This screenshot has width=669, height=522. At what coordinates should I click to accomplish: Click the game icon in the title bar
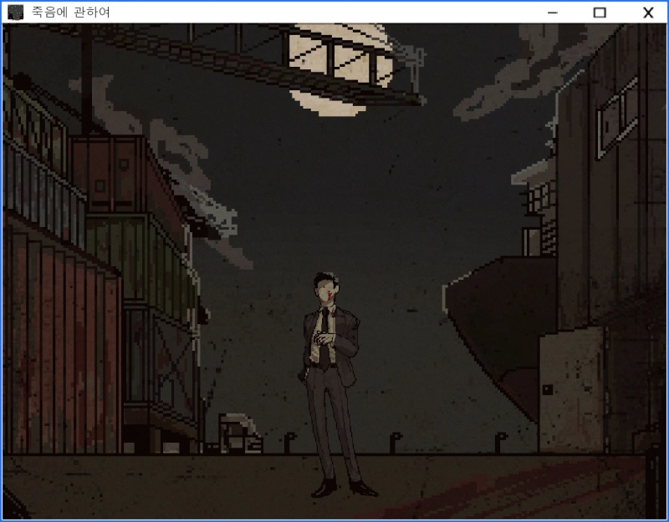15,12
